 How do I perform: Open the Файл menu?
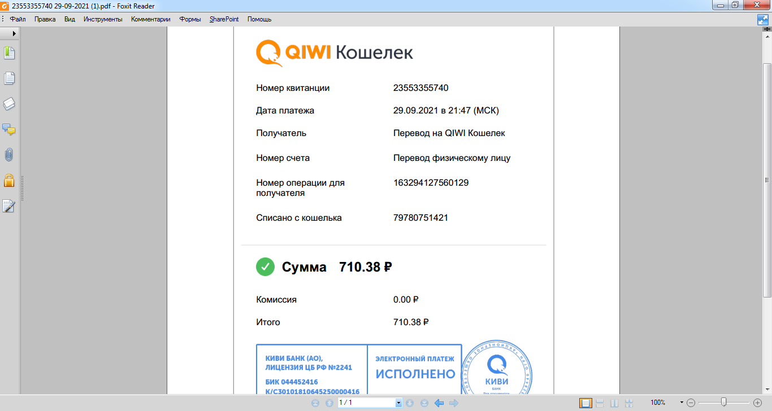(18, 19)
